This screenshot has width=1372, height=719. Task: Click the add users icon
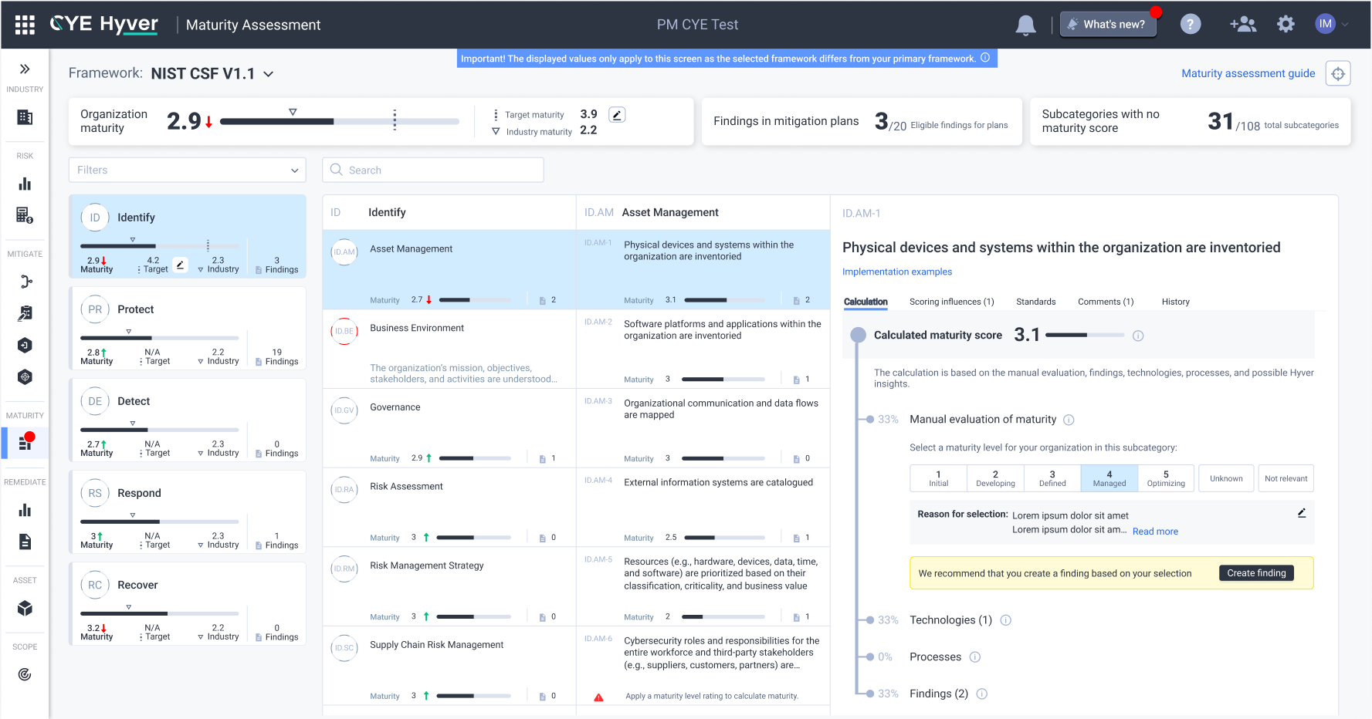point(1242,25)
